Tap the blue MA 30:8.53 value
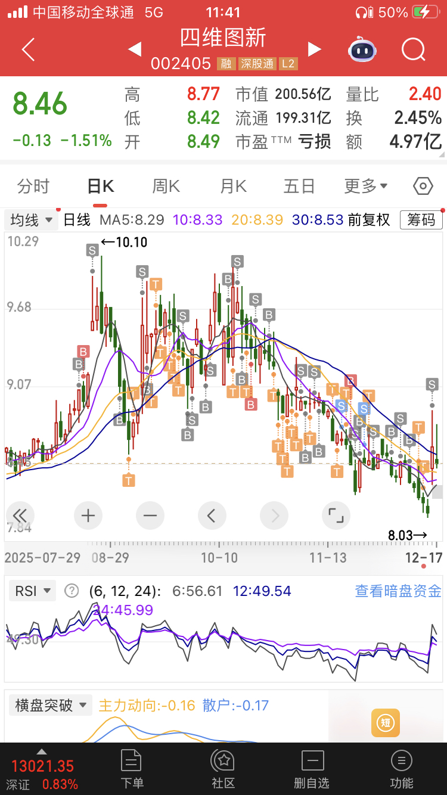Screen dimensions: 447x795 coord(318,220)
